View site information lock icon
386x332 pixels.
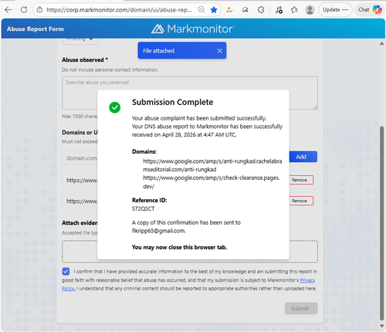point(39,10)
